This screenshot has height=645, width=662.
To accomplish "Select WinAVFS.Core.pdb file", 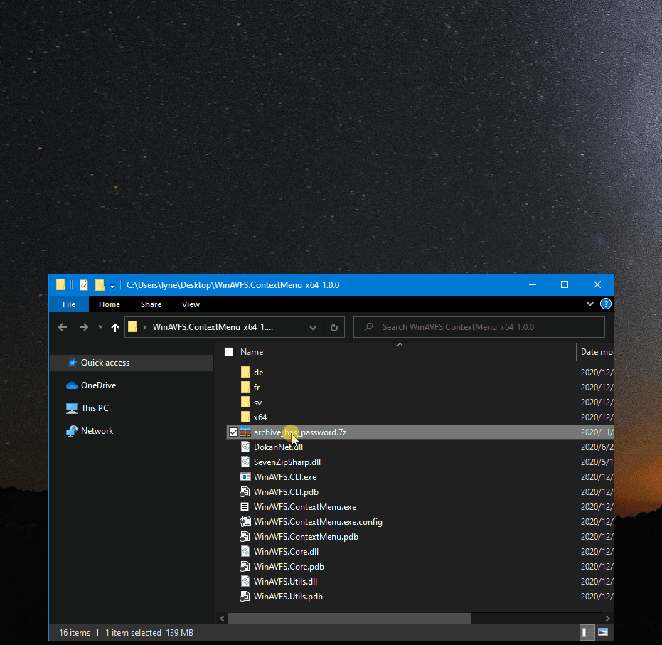I will [289, 567].
